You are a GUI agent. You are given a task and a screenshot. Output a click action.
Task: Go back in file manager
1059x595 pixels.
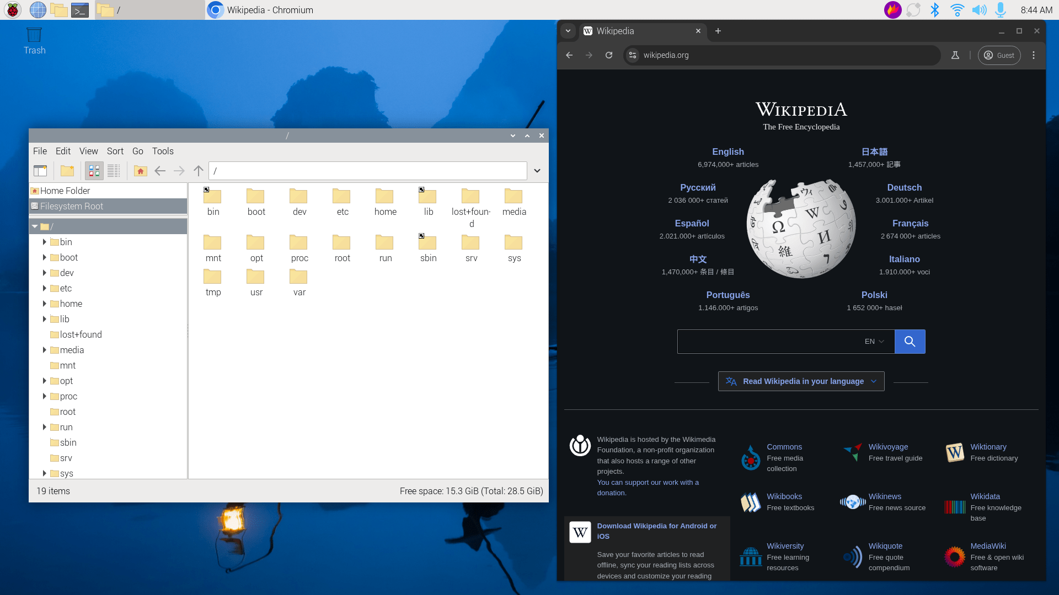click(x=160, y=171)
